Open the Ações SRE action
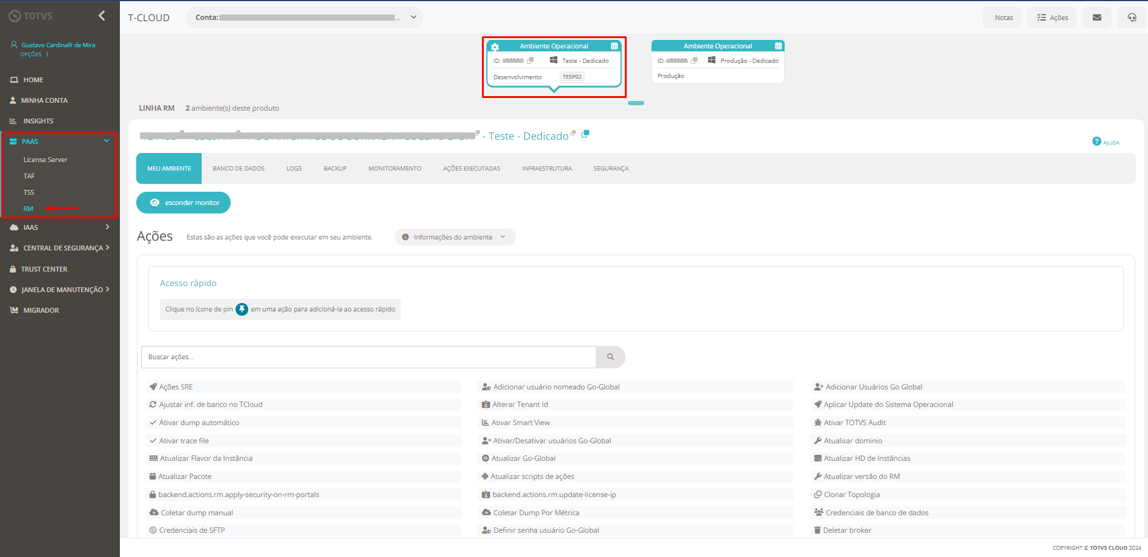Viewport: 1148px width, 557px height. [304, 387]
